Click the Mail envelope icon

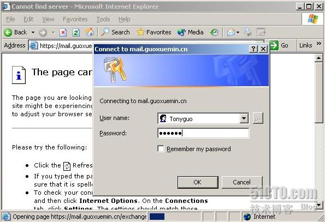coord(231,32)
